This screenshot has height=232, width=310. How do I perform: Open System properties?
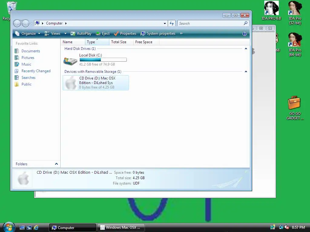pyautogui.click(x=158, y=34)
